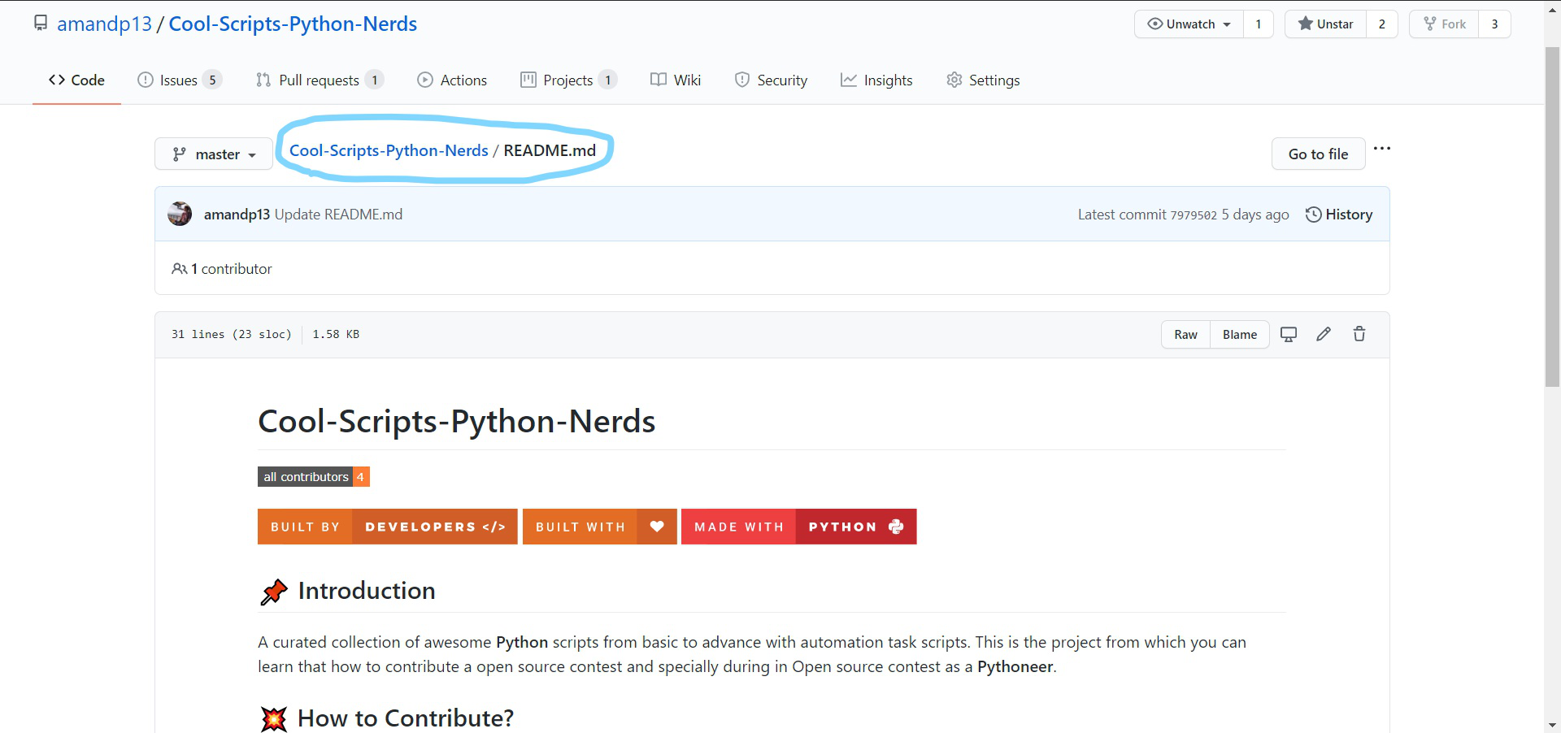Image resolution: width=1561 pixels, height=733 pixels.
Task: Open the Issues tab
Action: [x=179, y=80]
